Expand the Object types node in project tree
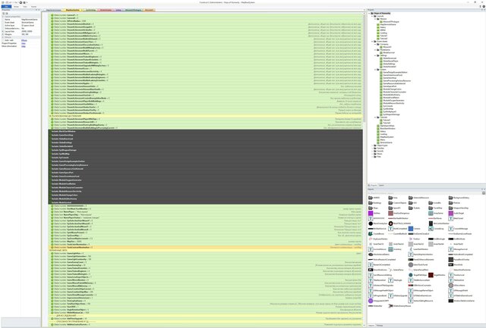The height and width of the screenshot is (328, 486). (372, 145)
